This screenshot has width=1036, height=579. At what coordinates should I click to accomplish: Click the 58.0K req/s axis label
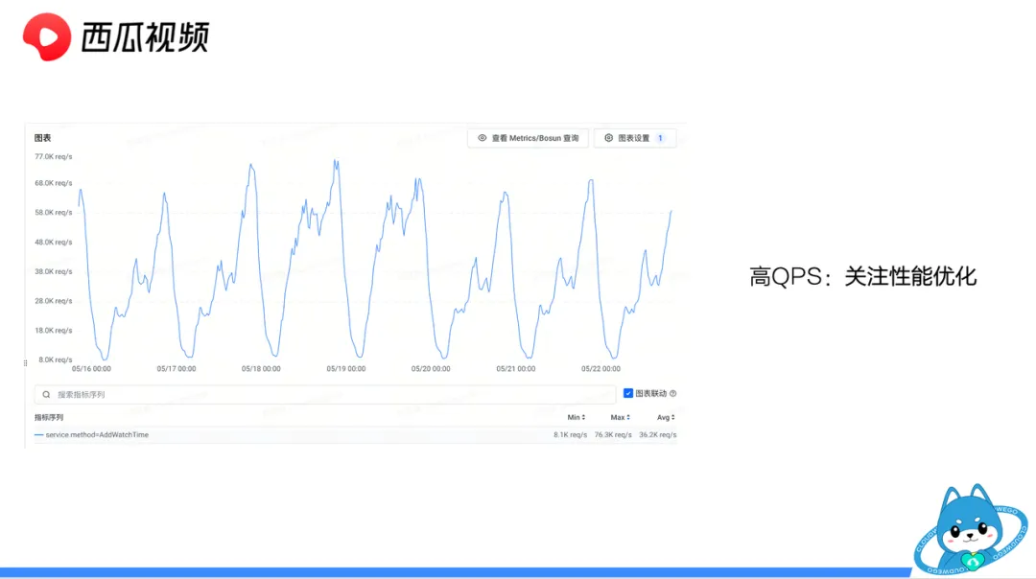54,213
